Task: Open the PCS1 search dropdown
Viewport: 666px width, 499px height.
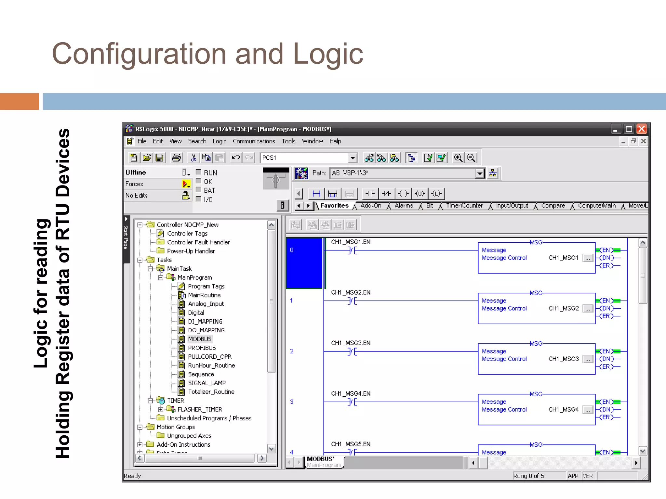Action: (353, 158)
